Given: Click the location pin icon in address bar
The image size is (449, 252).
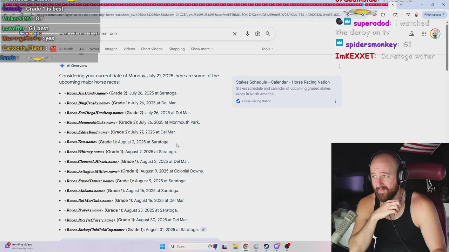Looking at the screenshot, I should tap(348, 15).
